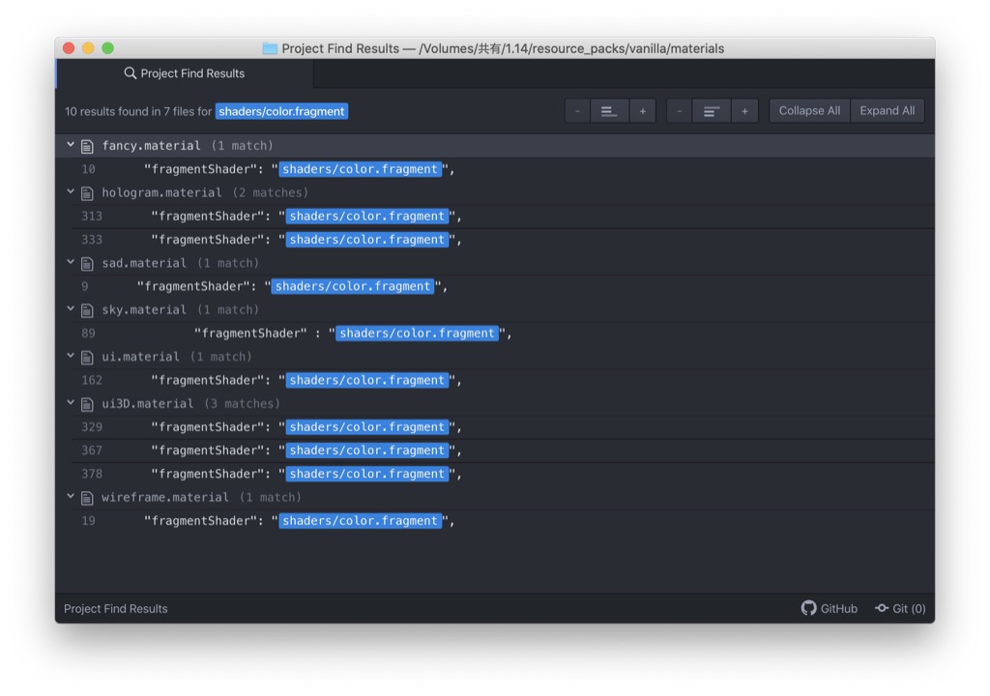Collapse the hologram.material results chevron

click(x=71, y=192)
